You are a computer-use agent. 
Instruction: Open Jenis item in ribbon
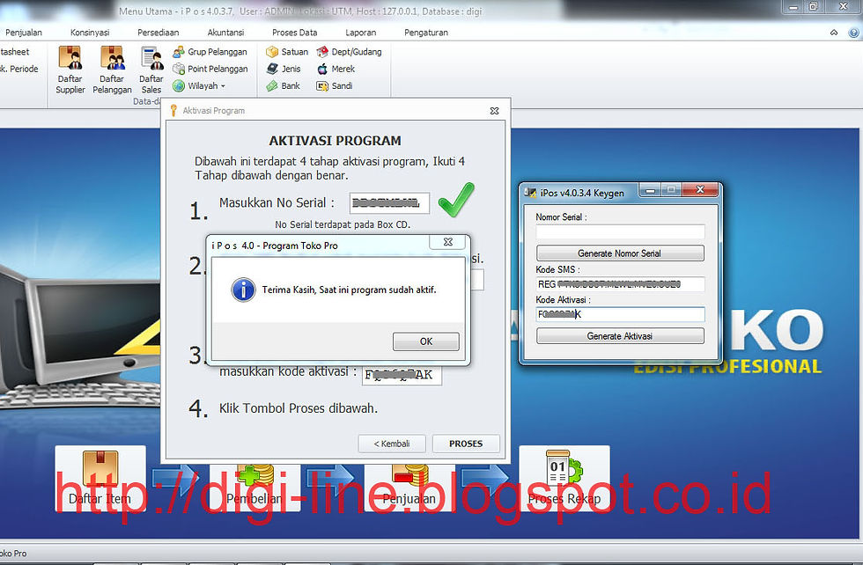click(x=284, y=69)
